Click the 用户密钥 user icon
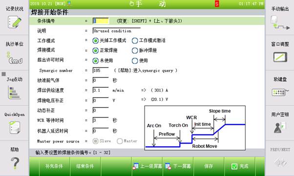 point(279,128)
